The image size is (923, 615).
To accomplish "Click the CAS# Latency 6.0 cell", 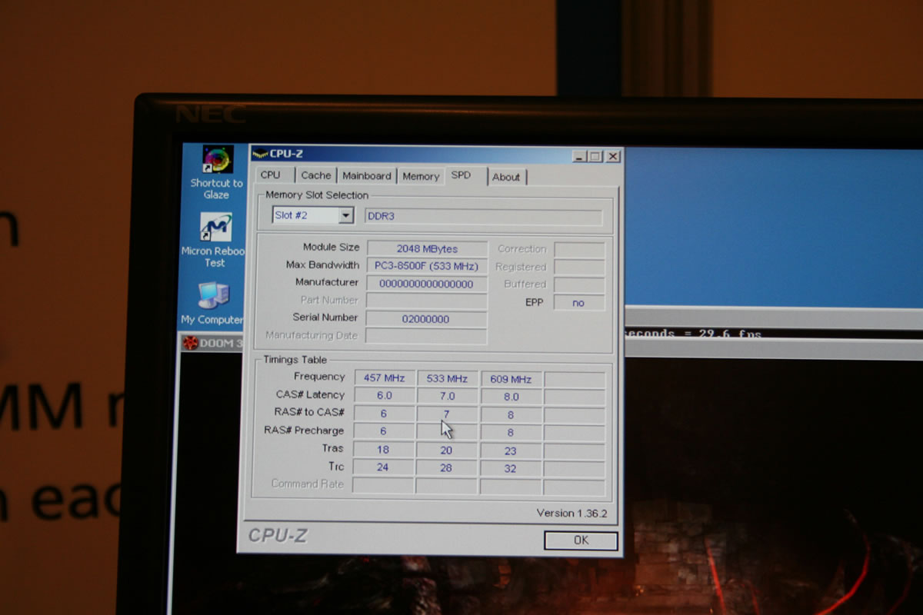I will (x=384, y=396).
